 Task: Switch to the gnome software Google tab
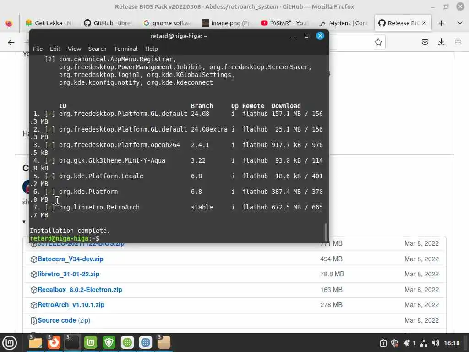(167, 23)
